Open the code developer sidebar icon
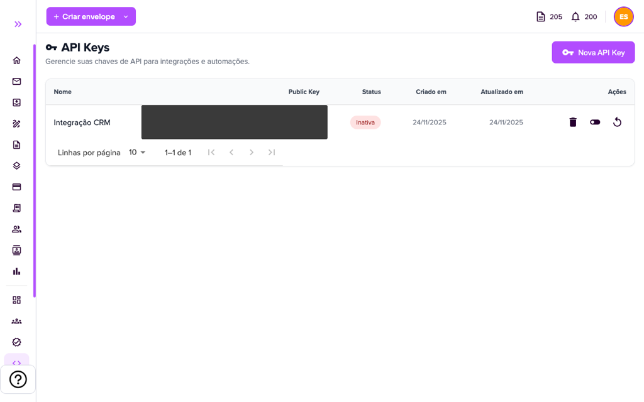Image resolution: width=644 pixels, height=402 pixels. (x=16, y=362)
